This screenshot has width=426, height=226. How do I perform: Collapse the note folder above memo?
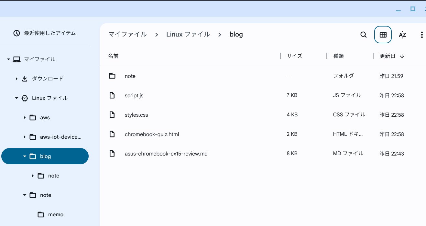(25, 195)
